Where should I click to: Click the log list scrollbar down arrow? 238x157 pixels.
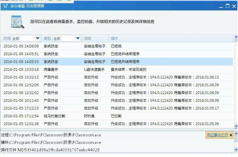(x=236, y=126)
